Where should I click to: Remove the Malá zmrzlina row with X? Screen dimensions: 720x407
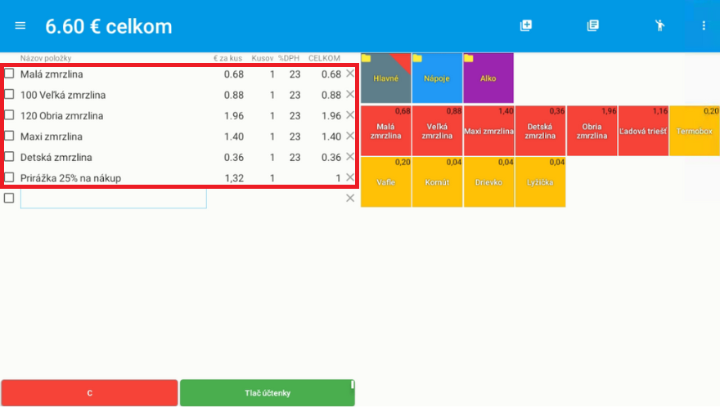pyautogui.click(x=350, y=74)
